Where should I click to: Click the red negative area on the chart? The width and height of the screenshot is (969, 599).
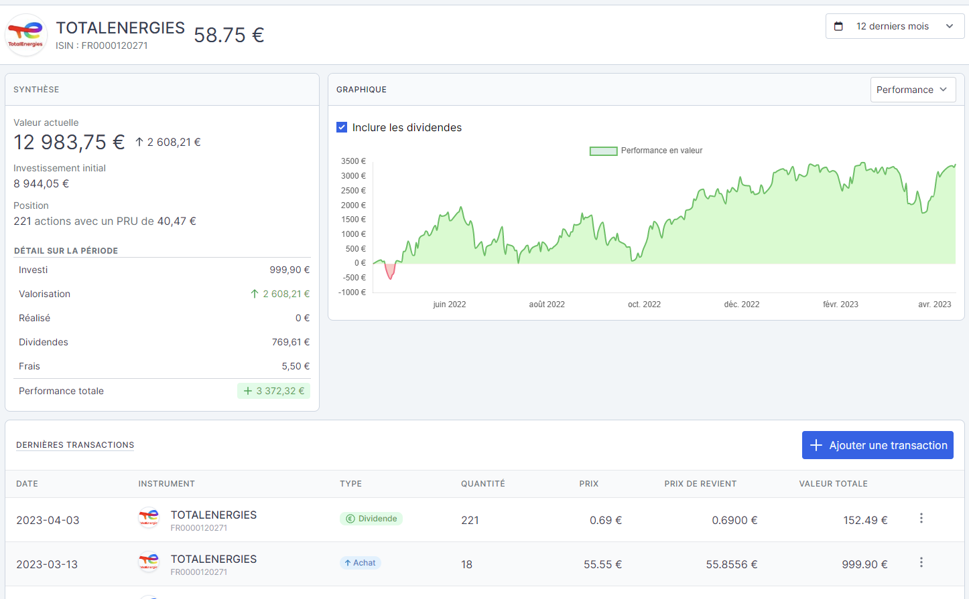coord(390,270)
